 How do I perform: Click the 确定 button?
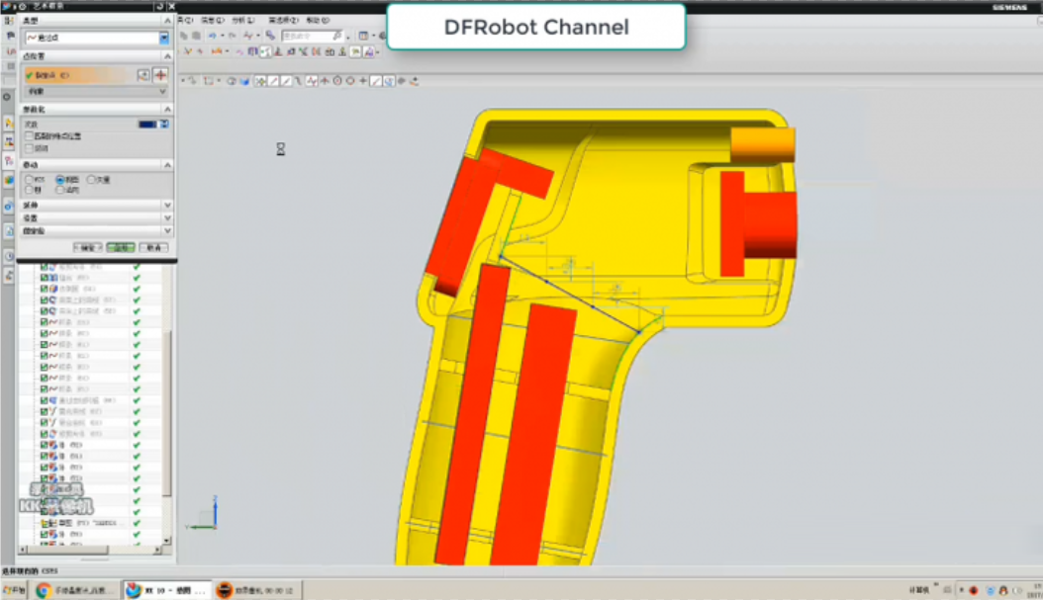click(88, 247)
